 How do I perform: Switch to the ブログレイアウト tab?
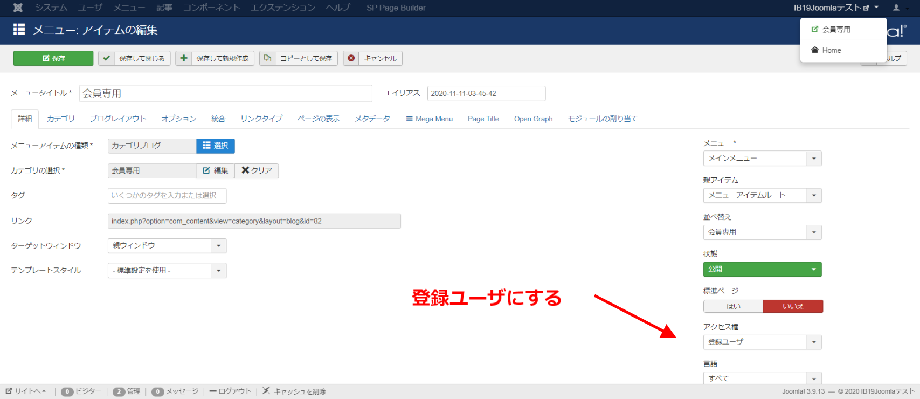coord(118,119)
